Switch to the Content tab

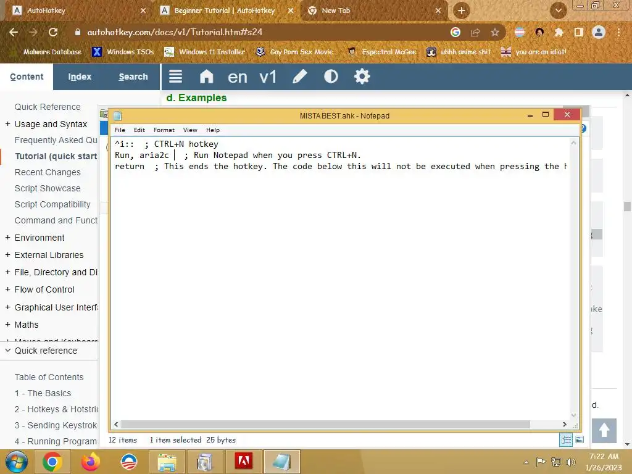(27, 77)
